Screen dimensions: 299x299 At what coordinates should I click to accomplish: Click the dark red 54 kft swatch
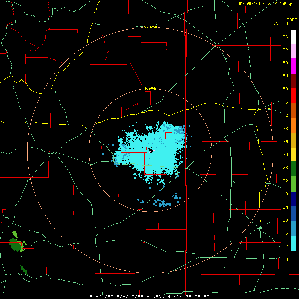(x=293, y=81)
